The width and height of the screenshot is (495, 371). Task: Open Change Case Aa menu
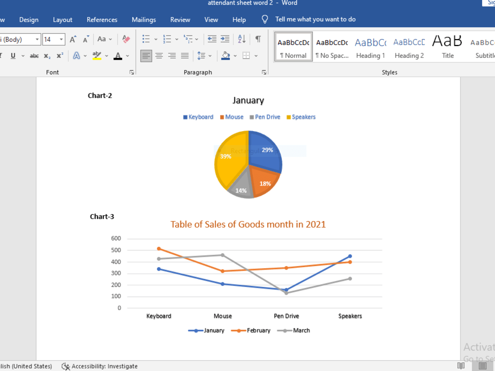104,39
